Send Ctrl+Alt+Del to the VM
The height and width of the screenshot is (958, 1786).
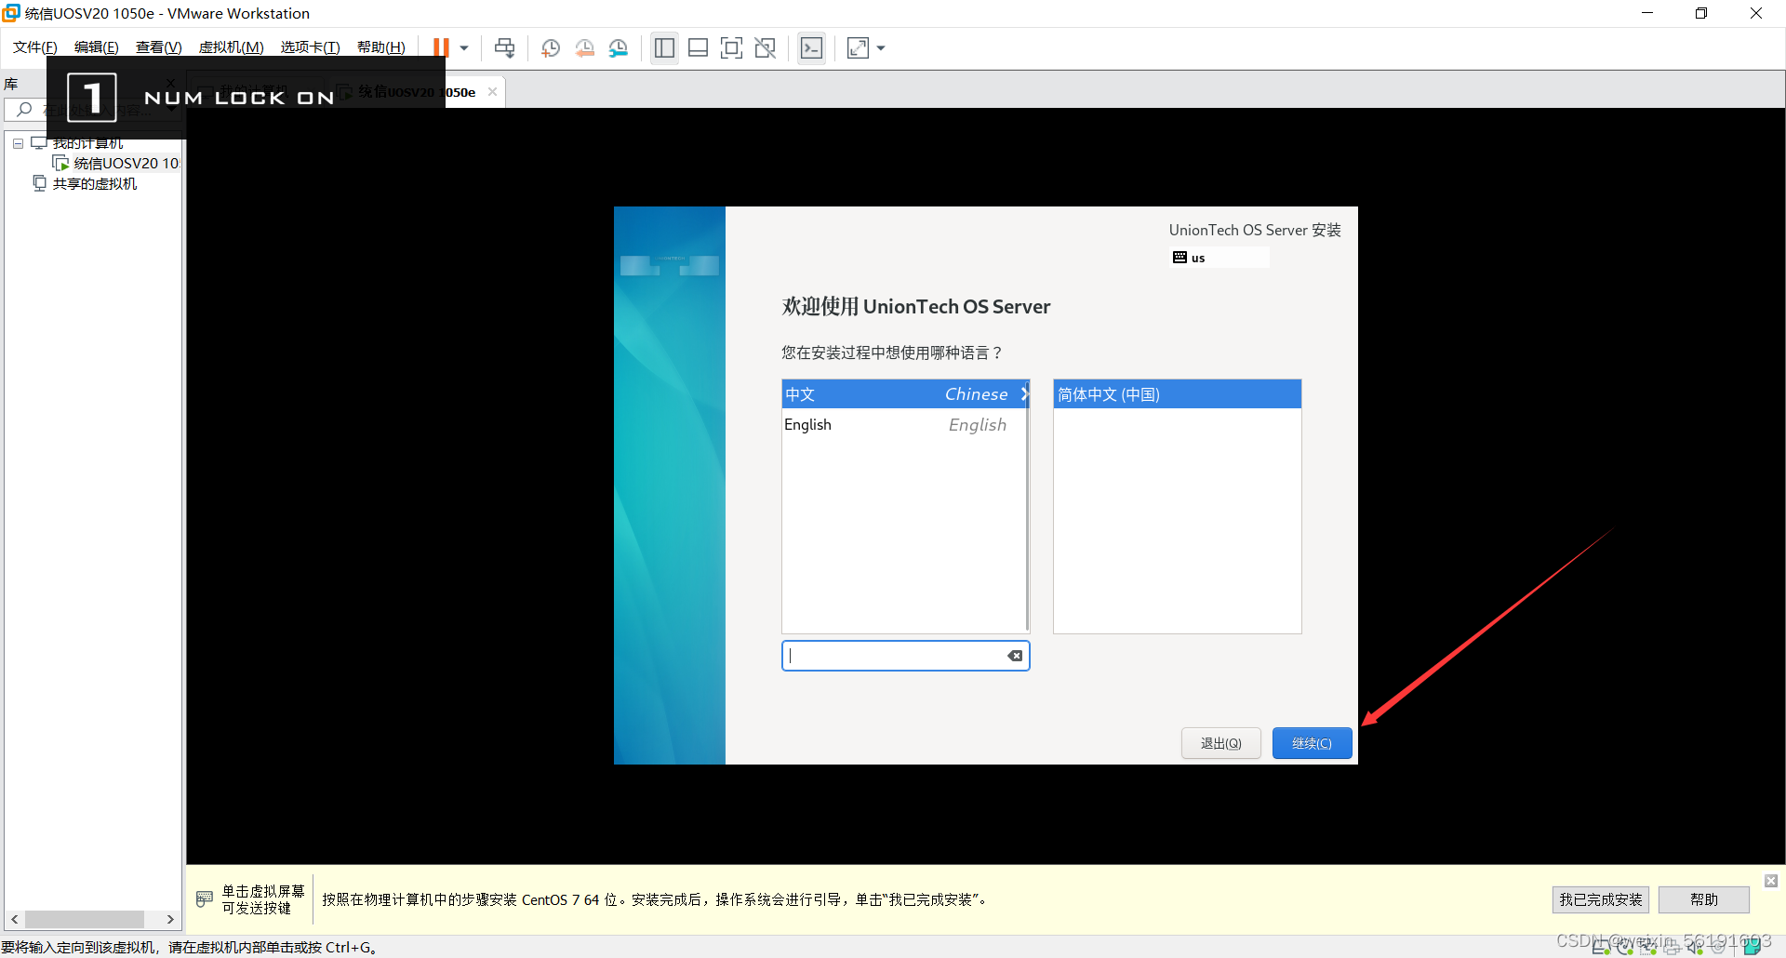click(504, 47)
